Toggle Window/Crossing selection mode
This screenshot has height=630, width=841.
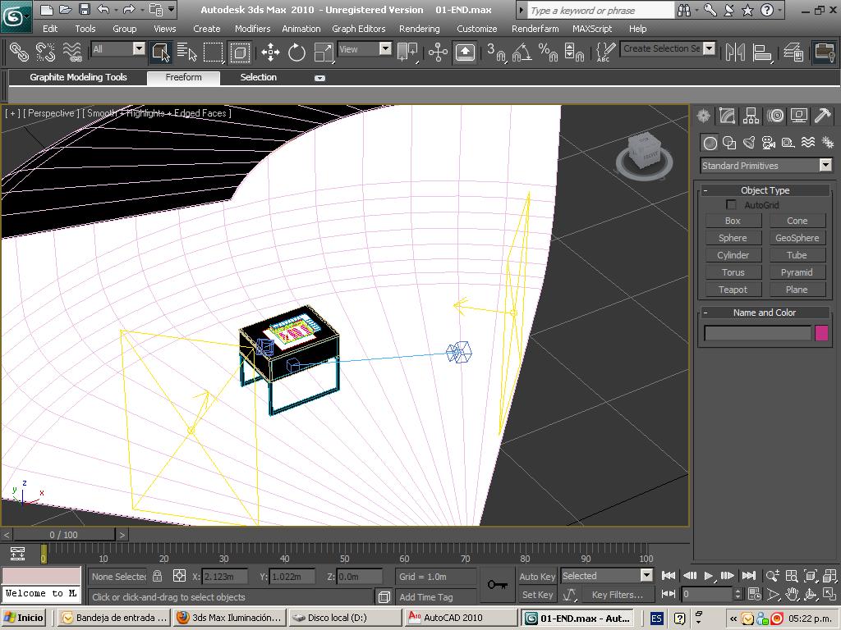239,52
